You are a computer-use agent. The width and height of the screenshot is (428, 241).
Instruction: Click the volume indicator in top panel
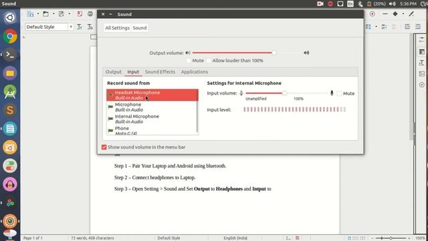pyautogui.click(x=393, y=4)
